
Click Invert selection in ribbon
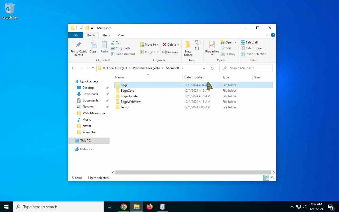[253, 54]
